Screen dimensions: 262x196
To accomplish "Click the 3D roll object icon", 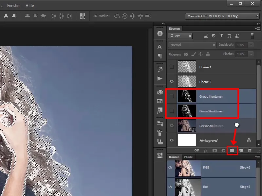I will 125,16.
